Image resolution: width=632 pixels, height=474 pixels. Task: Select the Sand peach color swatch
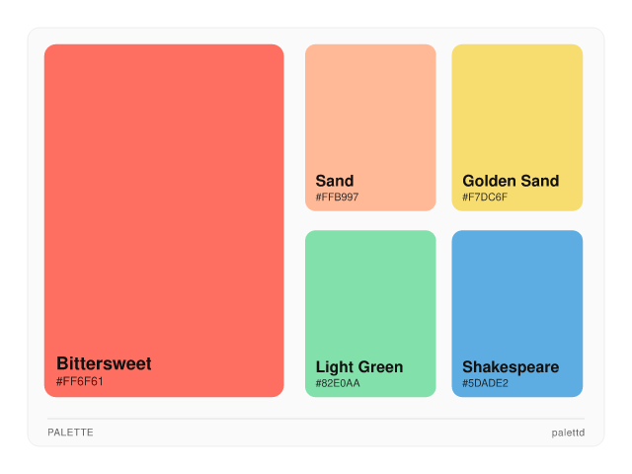click(x=370, y=109)
